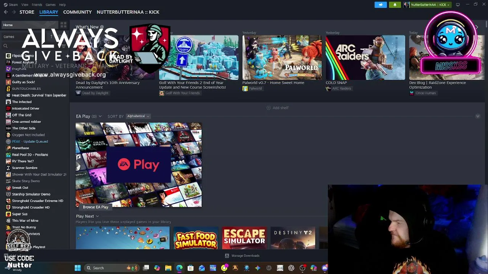Click the Scanner Sombre game icon
Image resolution: width=488 pixels, height=274 pixels.
[x=8, y=168]
